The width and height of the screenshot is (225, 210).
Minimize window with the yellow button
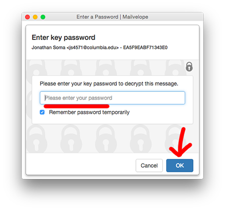[x=35, y=17]
